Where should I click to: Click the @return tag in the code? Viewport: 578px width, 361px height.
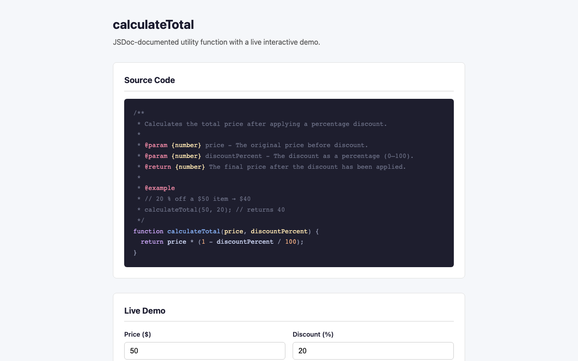(158, 167)
